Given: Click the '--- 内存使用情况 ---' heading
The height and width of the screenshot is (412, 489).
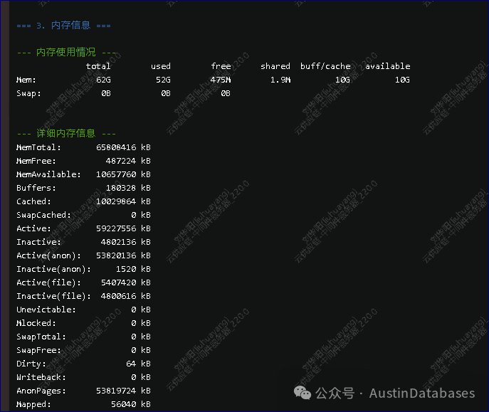Looking at the screenshot, I should [66, 52].
